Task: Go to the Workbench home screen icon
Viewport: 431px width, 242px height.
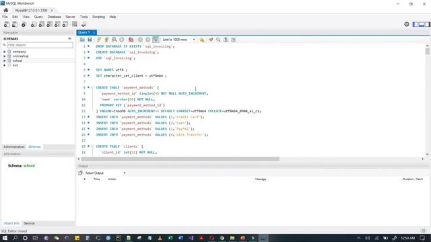Action: click(x=6, y=10)
